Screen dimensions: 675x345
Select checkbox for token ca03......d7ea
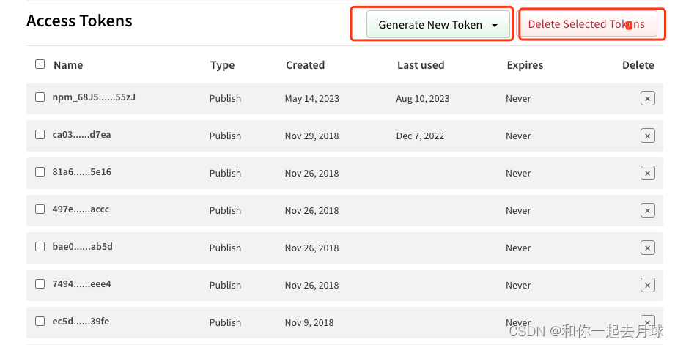pos(40,135)
